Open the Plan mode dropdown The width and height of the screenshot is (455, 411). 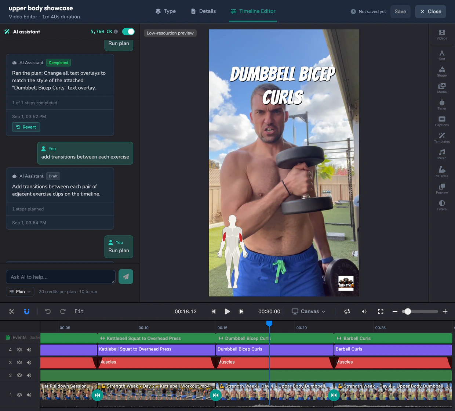20,292
